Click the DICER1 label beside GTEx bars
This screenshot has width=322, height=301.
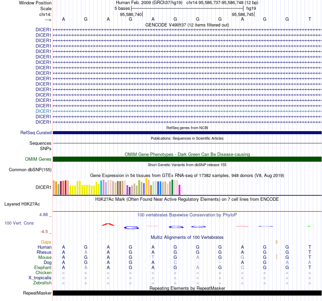[43, 187]
